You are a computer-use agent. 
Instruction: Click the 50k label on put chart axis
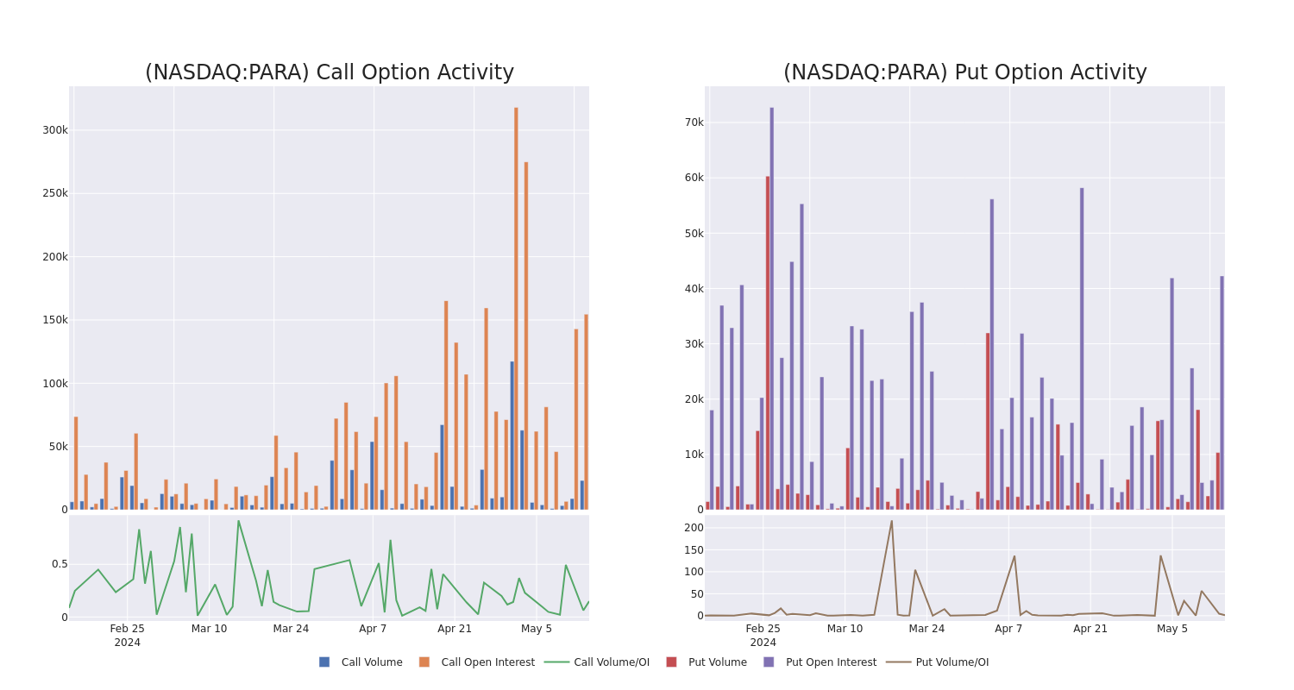[x=694, y=233]
